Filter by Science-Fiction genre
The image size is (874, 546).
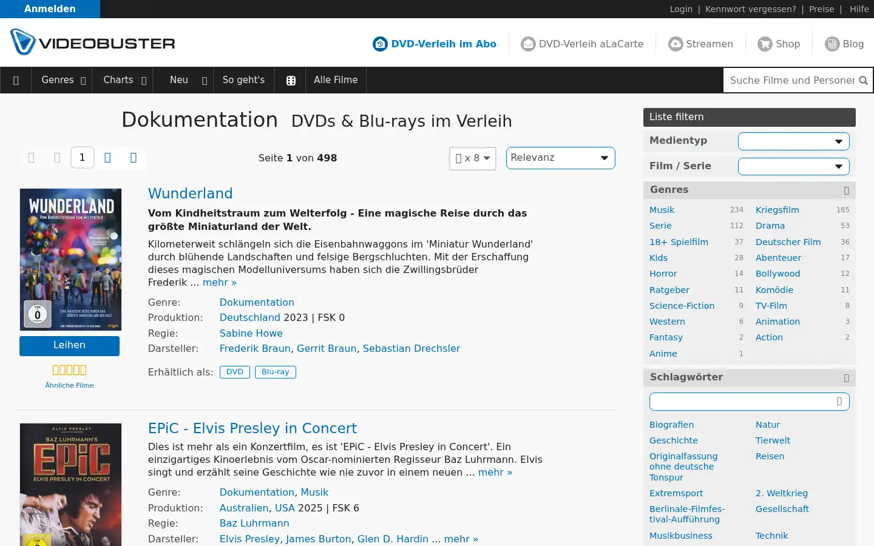coord(682,306)
